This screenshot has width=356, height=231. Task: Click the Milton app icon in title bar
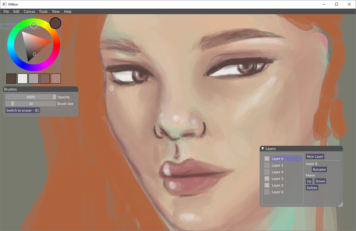(4, 4)
